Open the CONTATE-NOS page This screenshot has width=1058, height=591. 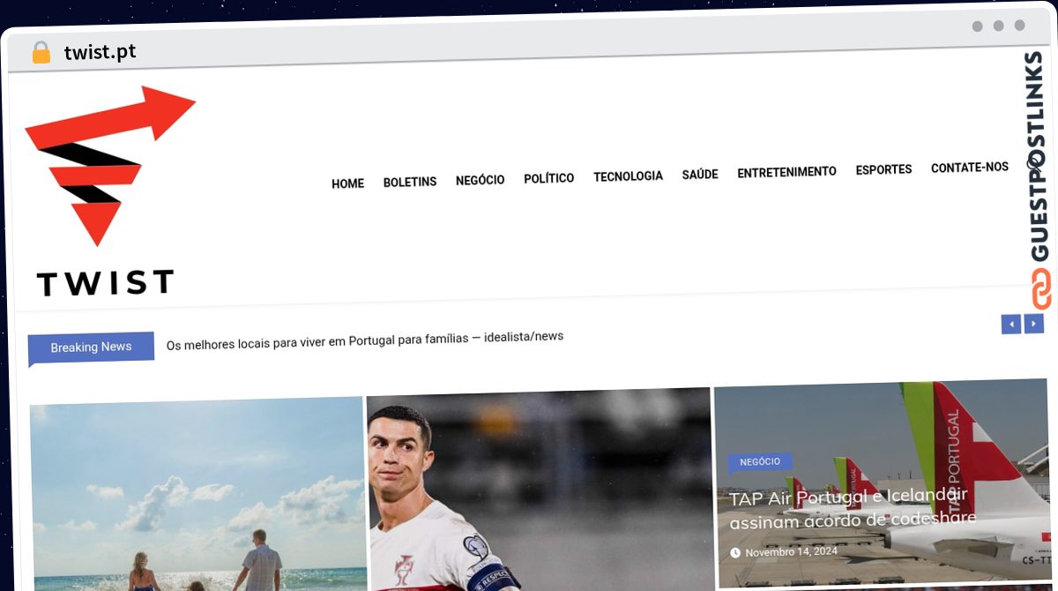coord(970,168)
